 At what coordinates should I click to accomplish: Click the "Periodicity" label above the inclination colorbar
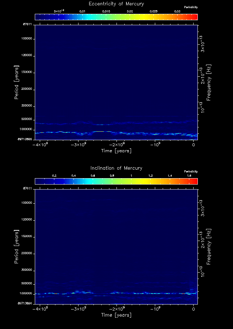[191, 172]
